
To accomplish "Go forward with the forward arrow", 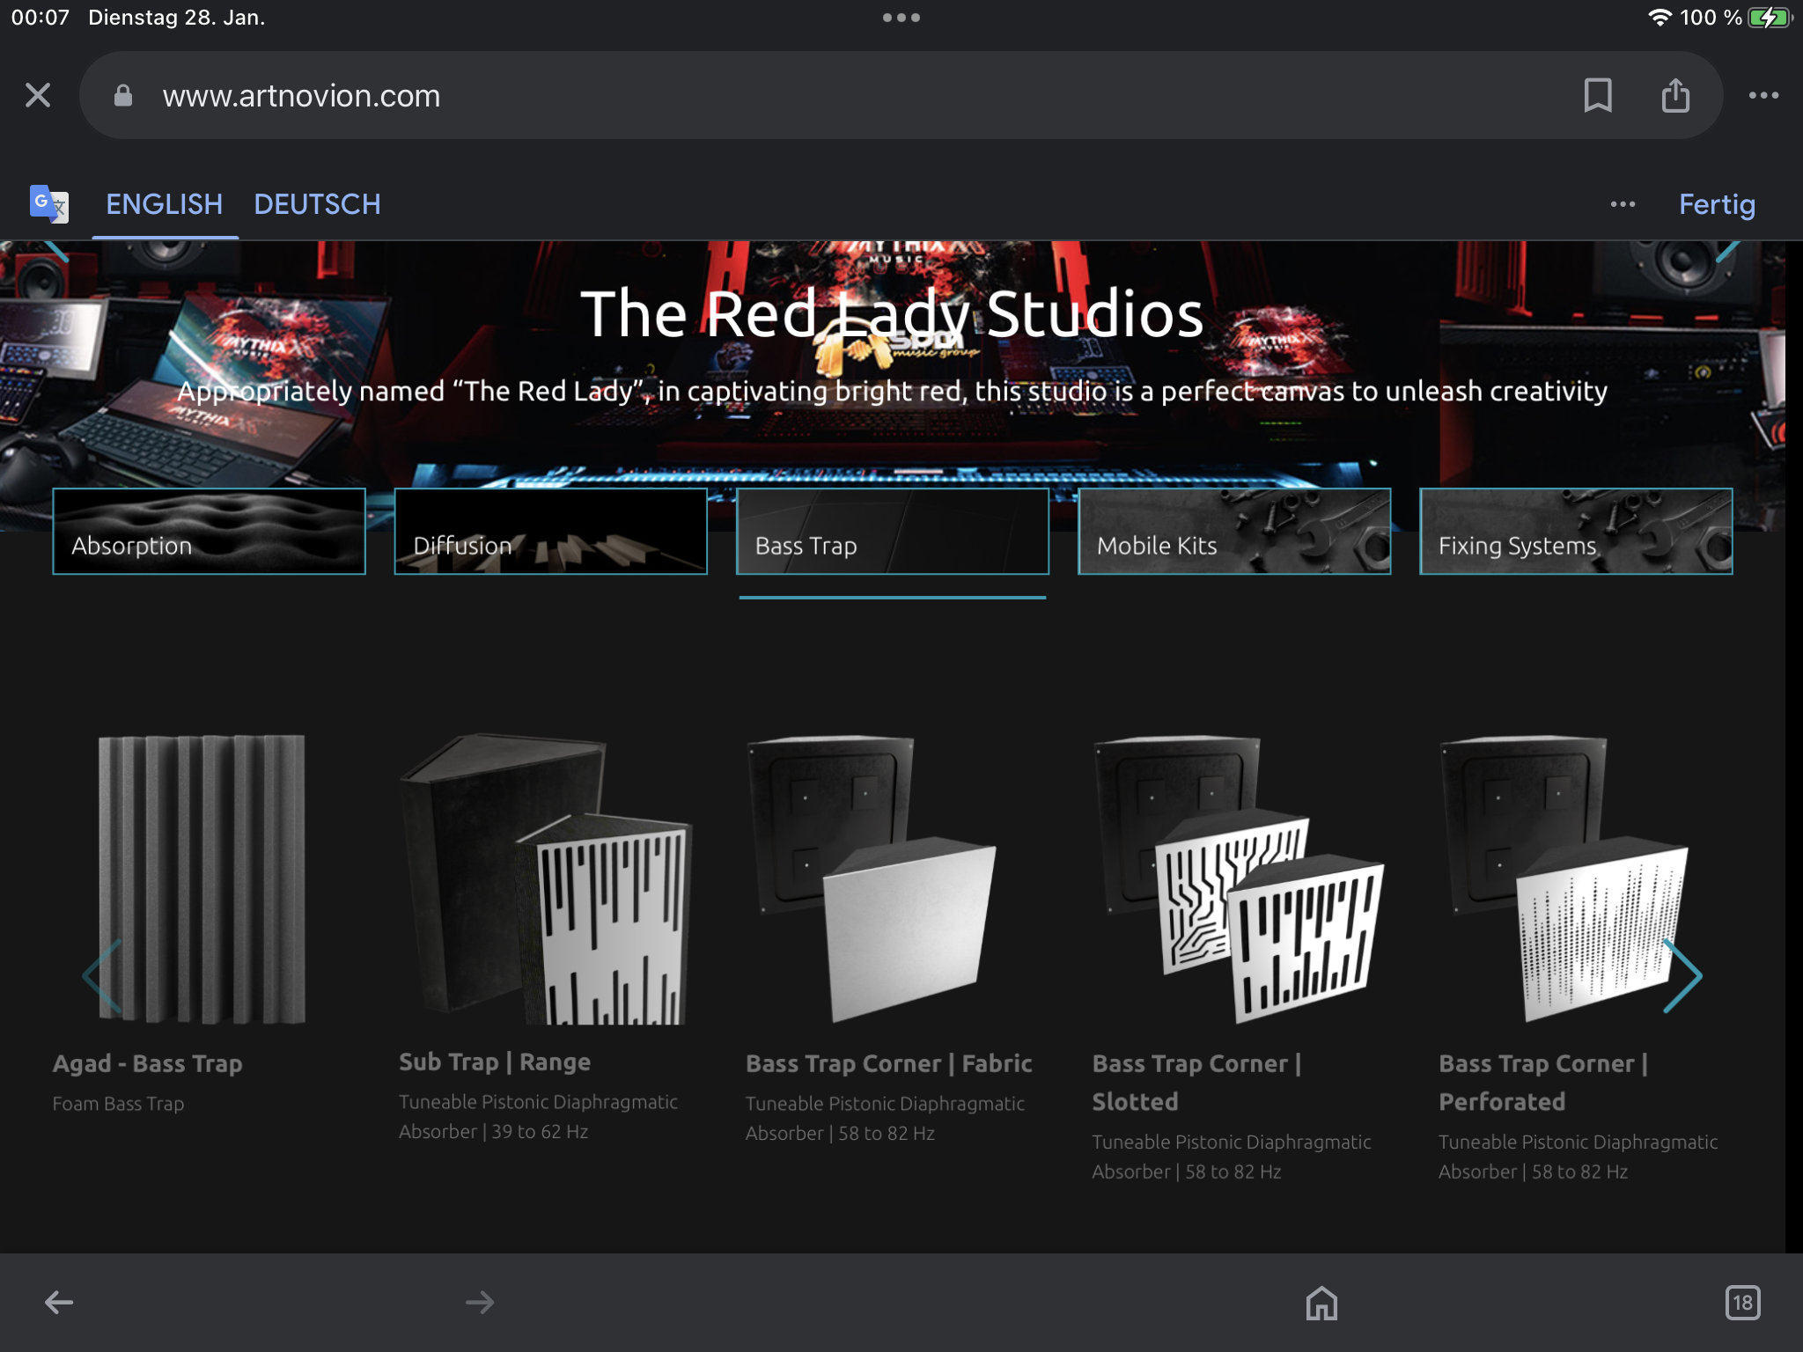I will tap(480, 1302).
